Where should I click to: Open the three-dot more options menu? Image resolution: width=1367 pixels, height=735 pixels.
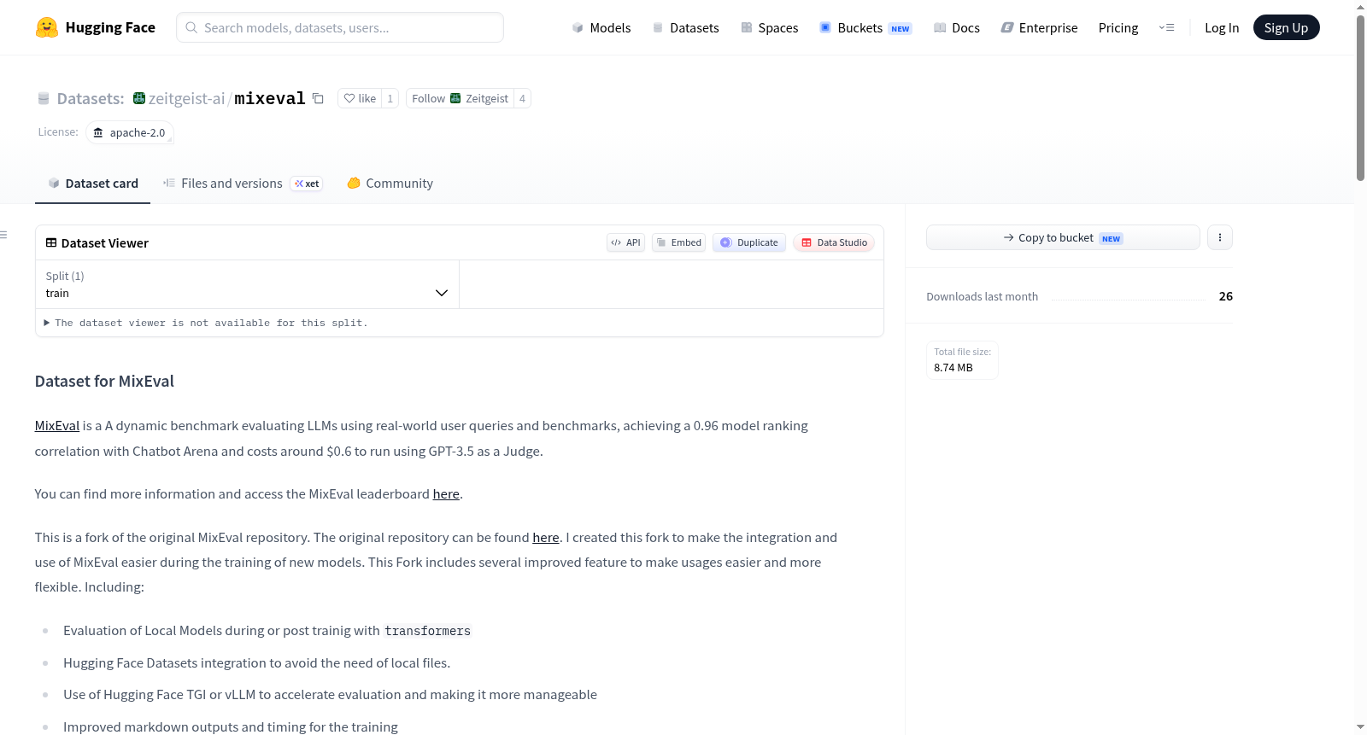tap(1220, 237)
